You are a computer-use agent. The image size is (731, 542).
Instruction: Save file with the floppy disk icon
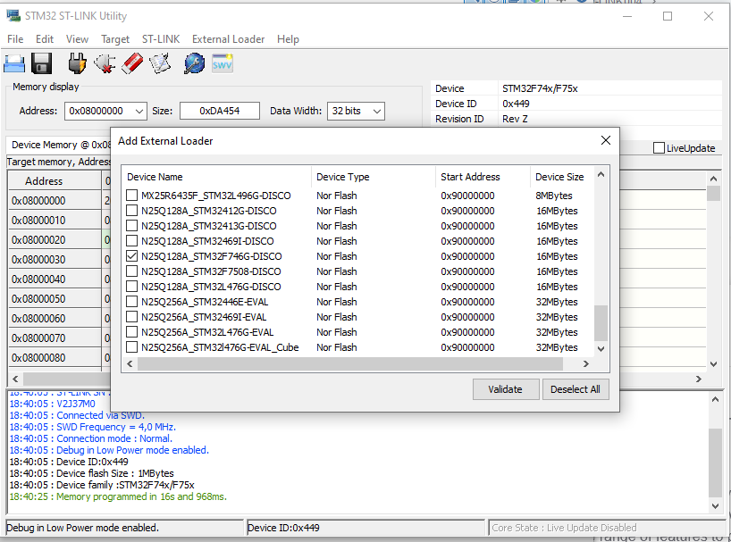pos(41,63)
